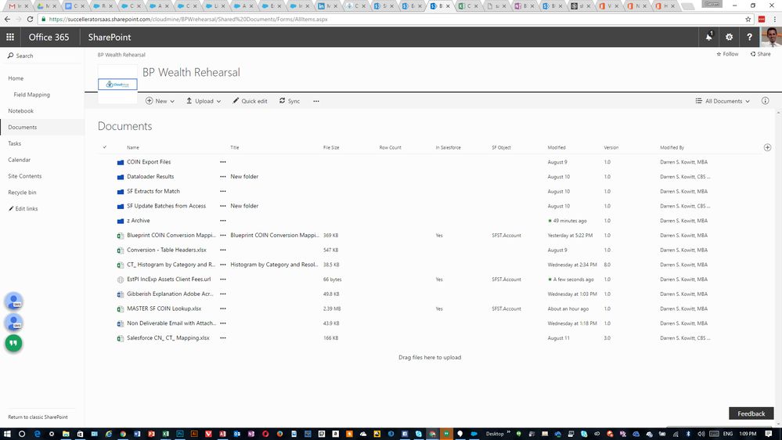
Task: Open Calendar in the left navigation
Action: click(x=19, y=160)
